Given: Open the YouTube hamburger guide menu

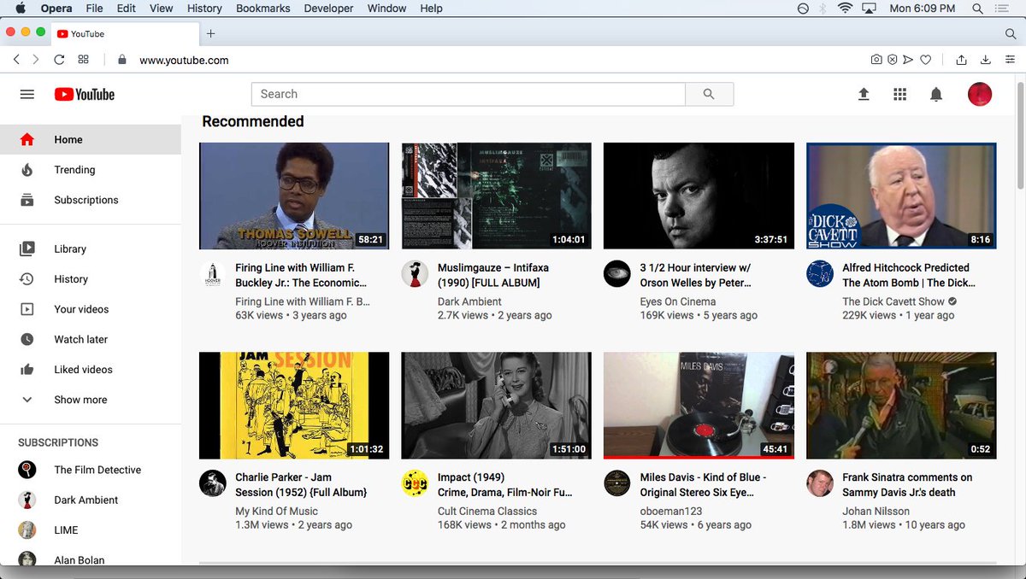Looking at the screenshot, I should pos(27,94).
